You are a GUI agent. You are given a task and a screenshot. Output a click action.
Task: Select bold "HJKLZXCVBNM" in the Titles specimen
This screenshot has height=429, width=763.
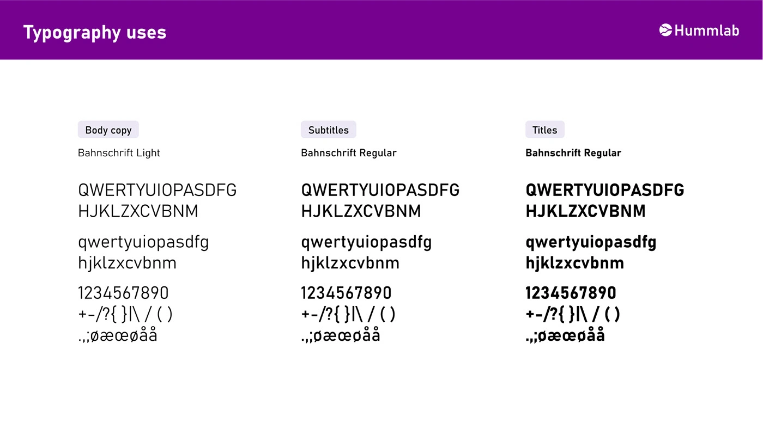pos(586,211)
